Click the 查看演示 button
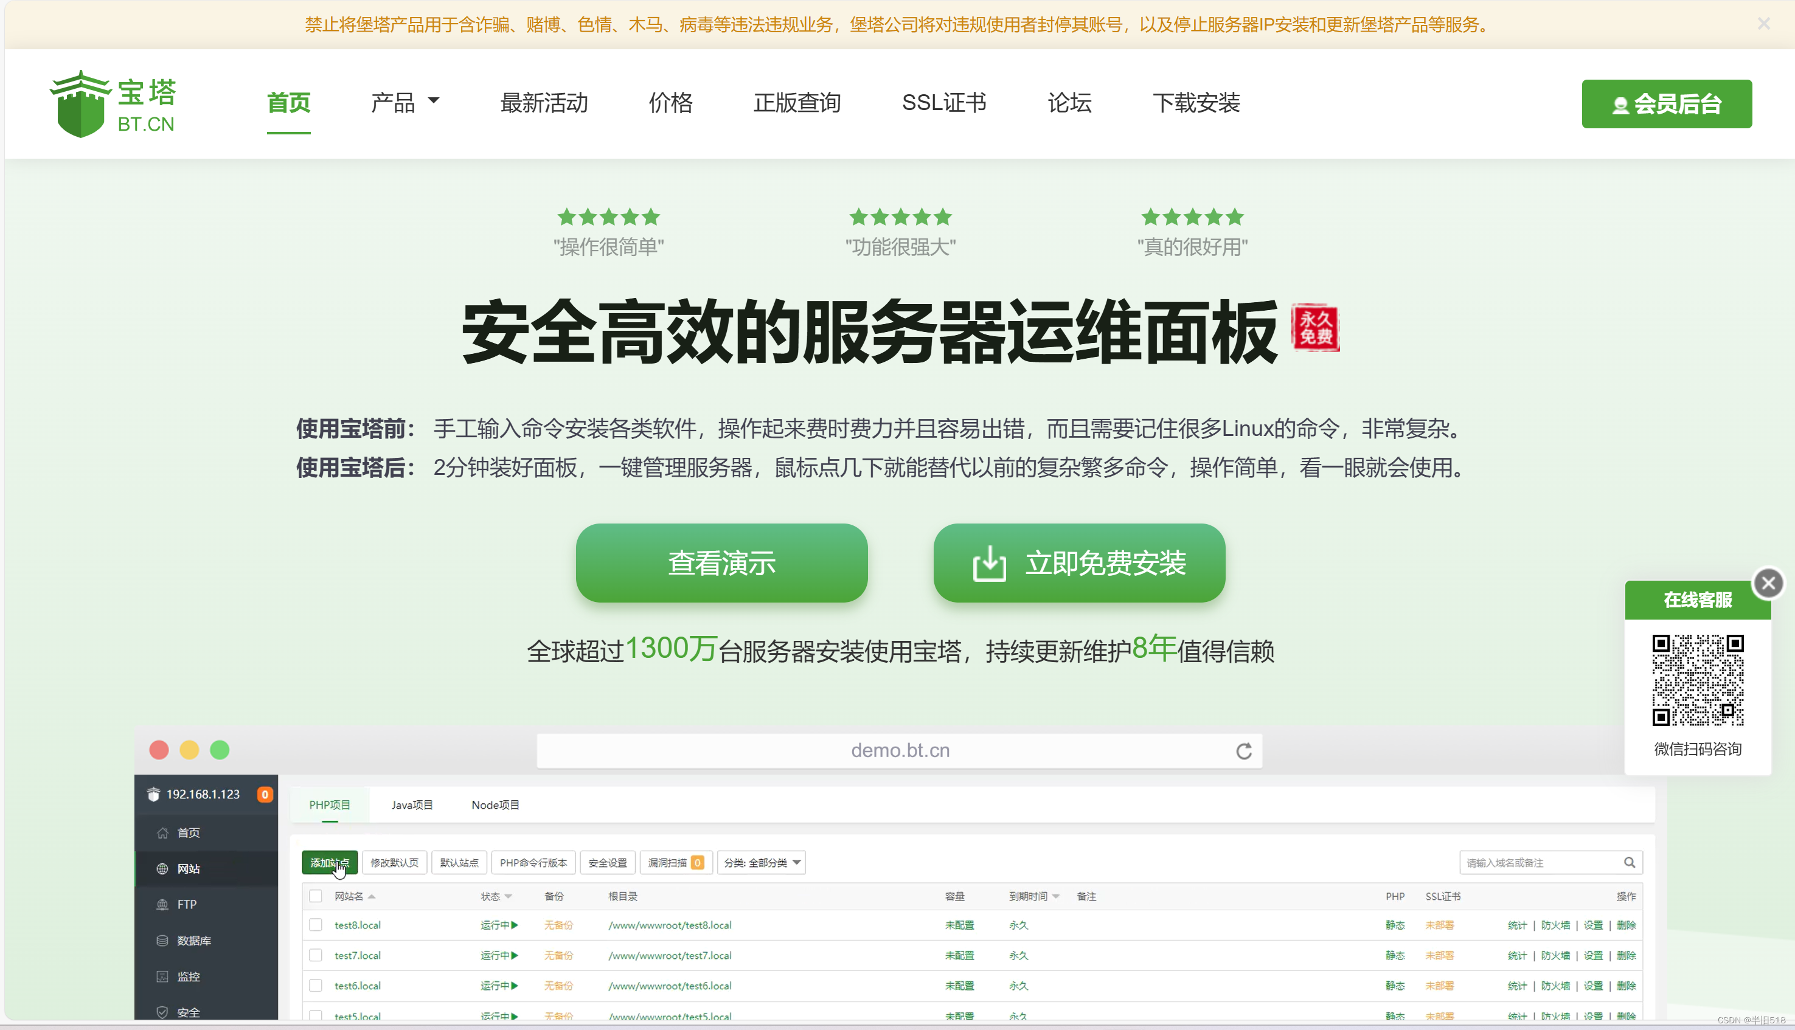1795x1030 pixels. [x=721, y=563]
